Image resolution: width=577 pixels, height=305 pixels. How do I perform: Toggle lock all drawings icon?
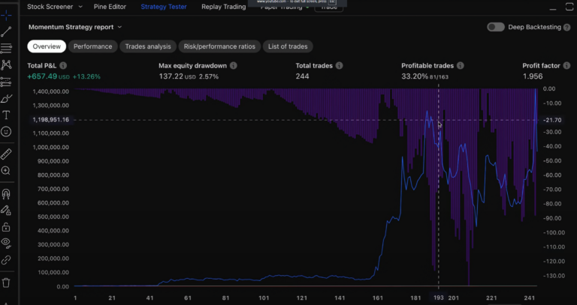6,226
